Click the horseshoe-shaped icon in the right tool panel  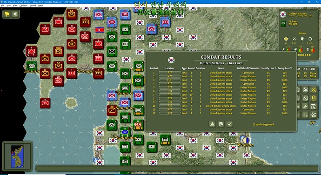pyautogui.click(x=314, y=98)
